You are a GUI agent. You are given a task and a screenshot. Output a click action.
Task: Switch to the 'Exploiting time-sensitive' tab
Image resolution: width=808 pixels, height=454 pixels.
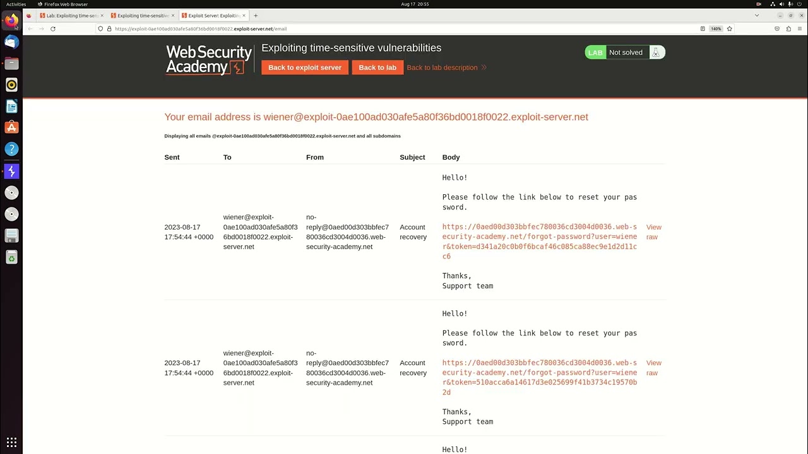141,15
